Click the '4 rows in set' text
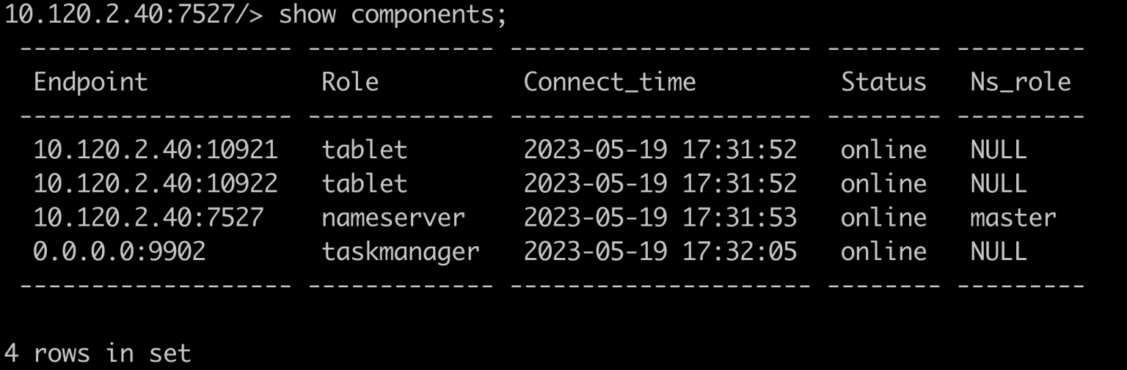 (98, 354)
